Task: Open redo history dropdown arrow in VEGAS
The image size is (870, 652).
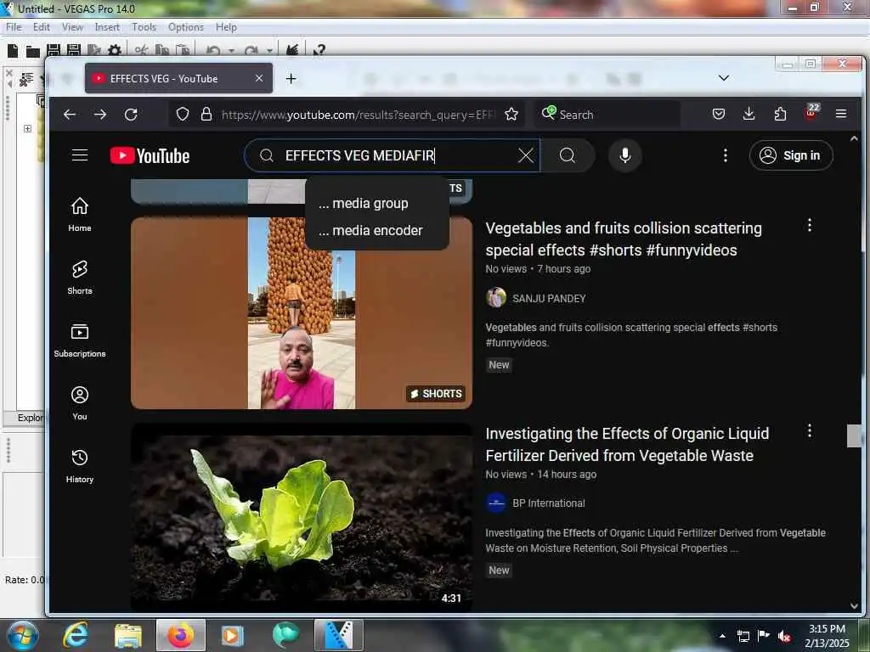Action: (269, 52)
